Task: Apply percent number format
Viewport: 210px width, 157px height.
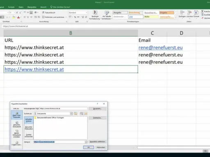Action: click(x=75, y=17)
